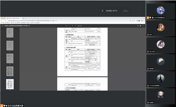Click microphone icon on 任子文 participant tile
176x107 pixels.
[x=153, y=17]
